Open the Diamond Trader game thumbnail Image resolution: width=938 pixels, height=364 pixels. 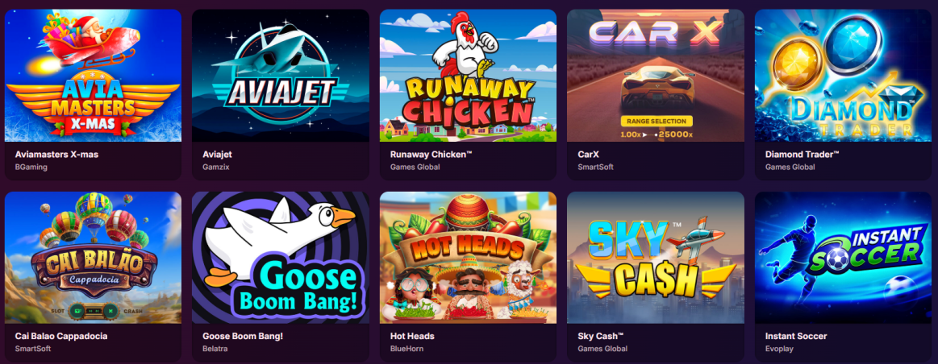click(844, 76)
